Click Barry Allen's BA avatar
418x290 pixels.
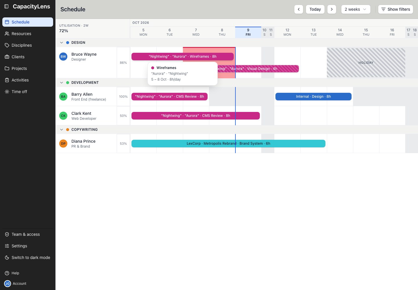pos(63,97)
